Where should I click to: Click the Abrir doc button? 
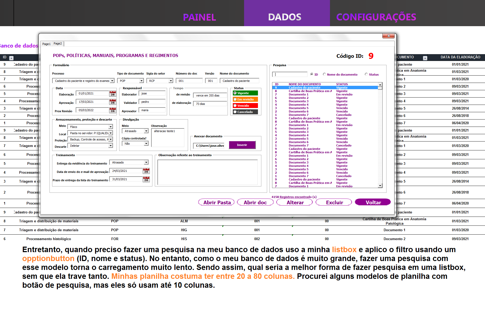tap(255, 202)
